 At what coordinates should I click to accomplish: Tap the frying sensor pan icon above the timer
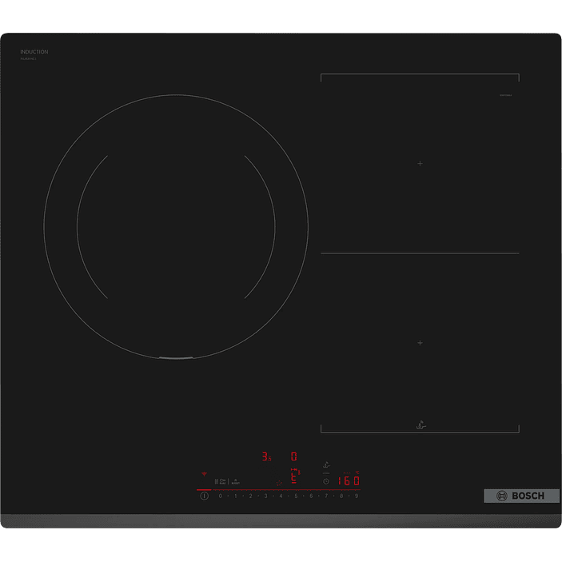coord(326,465)
